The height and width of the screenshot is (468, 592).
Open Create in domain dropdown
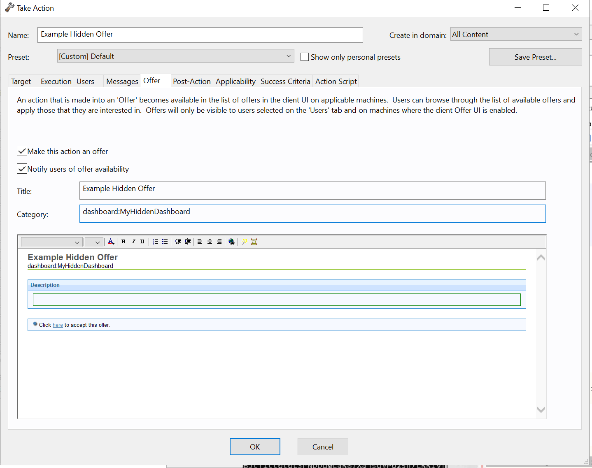(x=516, y=34)
